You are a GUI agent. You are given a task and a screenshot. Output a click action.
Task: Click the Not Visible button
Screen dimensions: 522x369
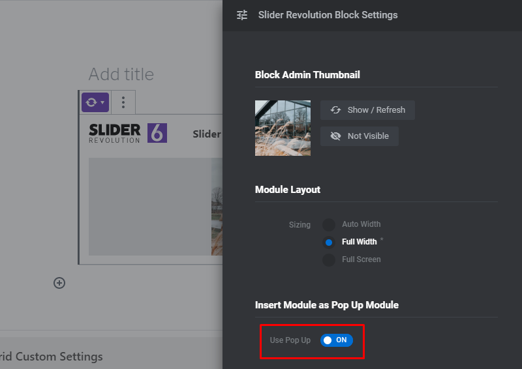click(x=360, y=136)
